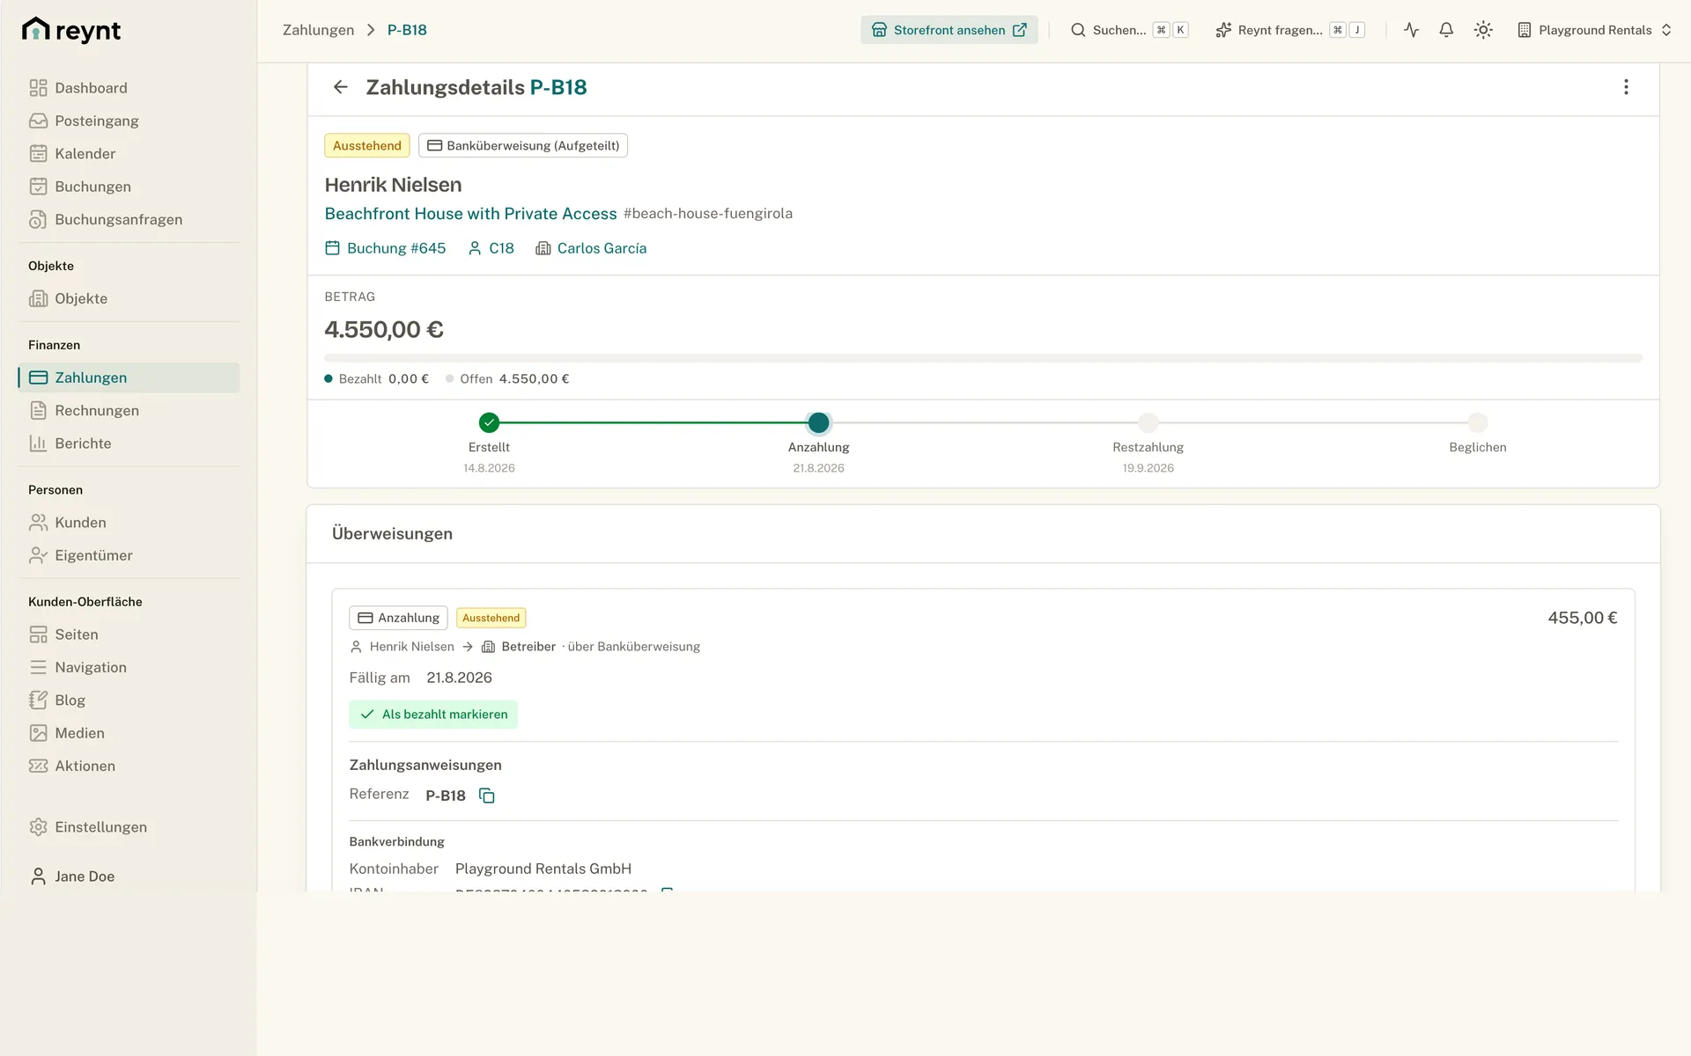Viewport: 1691px width, 1056px height.
Task: Click the payment progress bar
Action: pyautogui.click(x=983, y=358)
